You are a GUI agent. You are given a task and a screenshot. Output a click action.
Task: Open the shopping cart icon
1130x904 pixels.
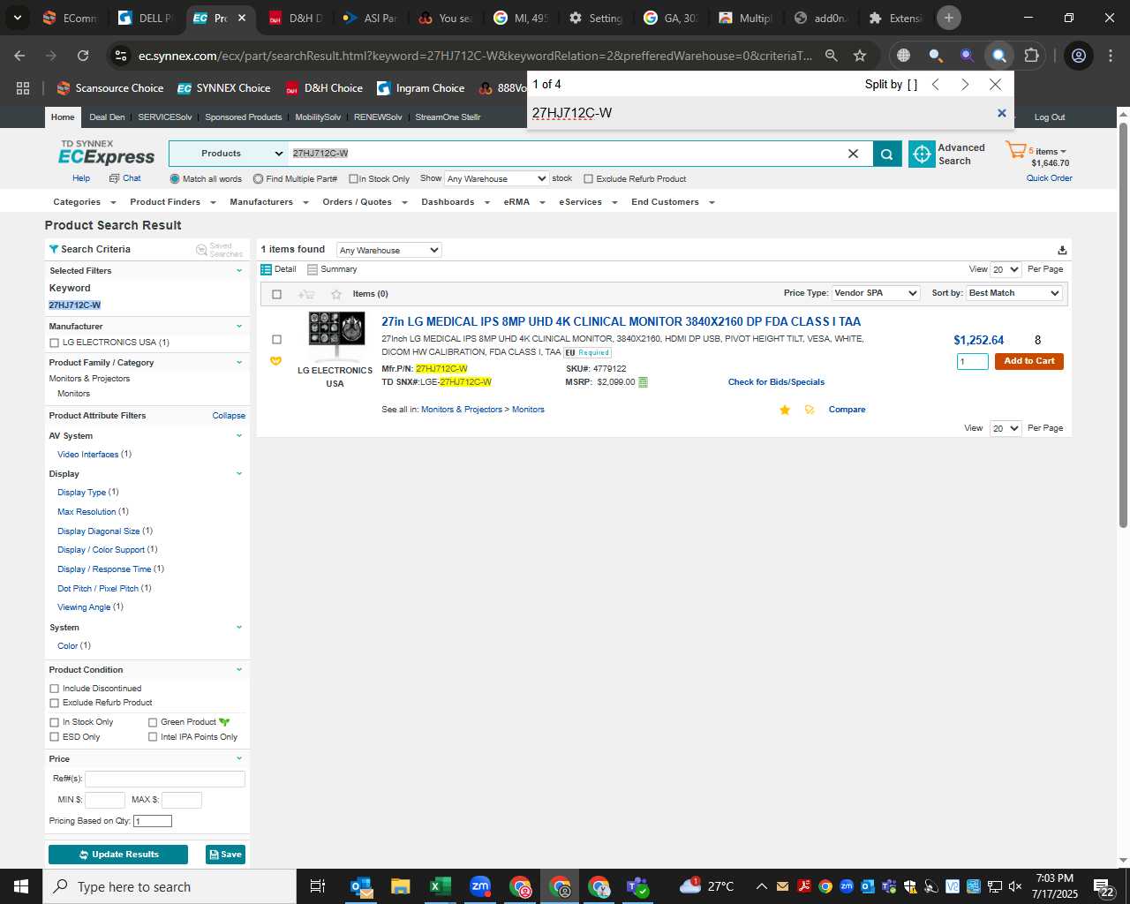(x=1015, y=150)
